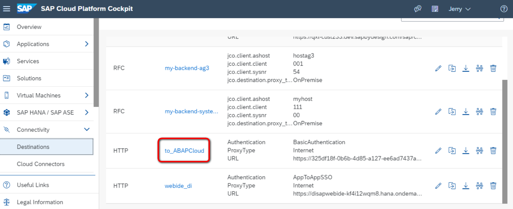Viewport: 513px width, 209px height.
Task: Open the feedback chat icon in header
Action: [x=418, y=9]
